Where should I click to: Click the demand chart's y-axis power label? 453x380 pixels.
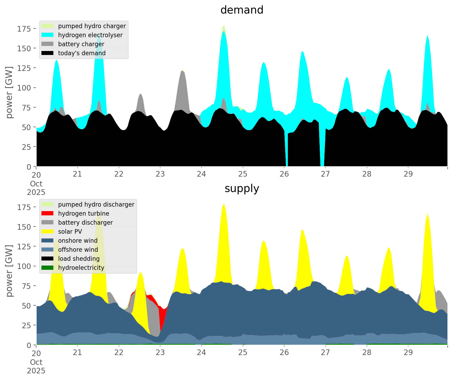pyautogui.click(x=9, y=92)
